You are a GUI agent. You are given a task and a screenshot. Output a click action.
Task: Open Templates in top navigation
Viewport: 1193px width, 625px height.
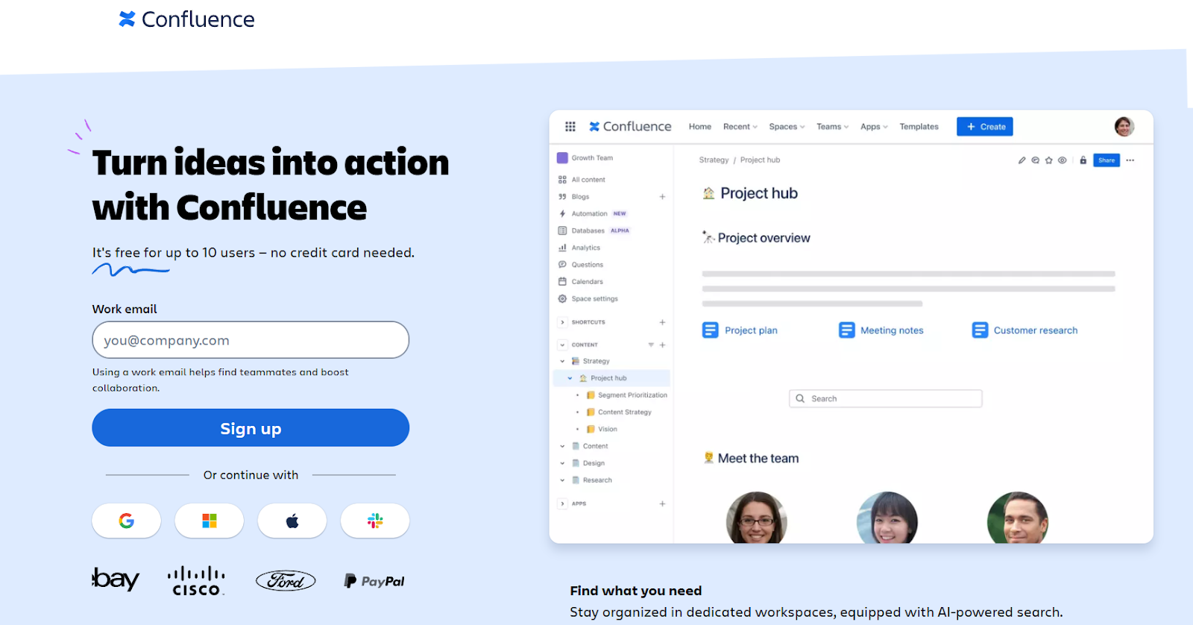coord(919,127)
